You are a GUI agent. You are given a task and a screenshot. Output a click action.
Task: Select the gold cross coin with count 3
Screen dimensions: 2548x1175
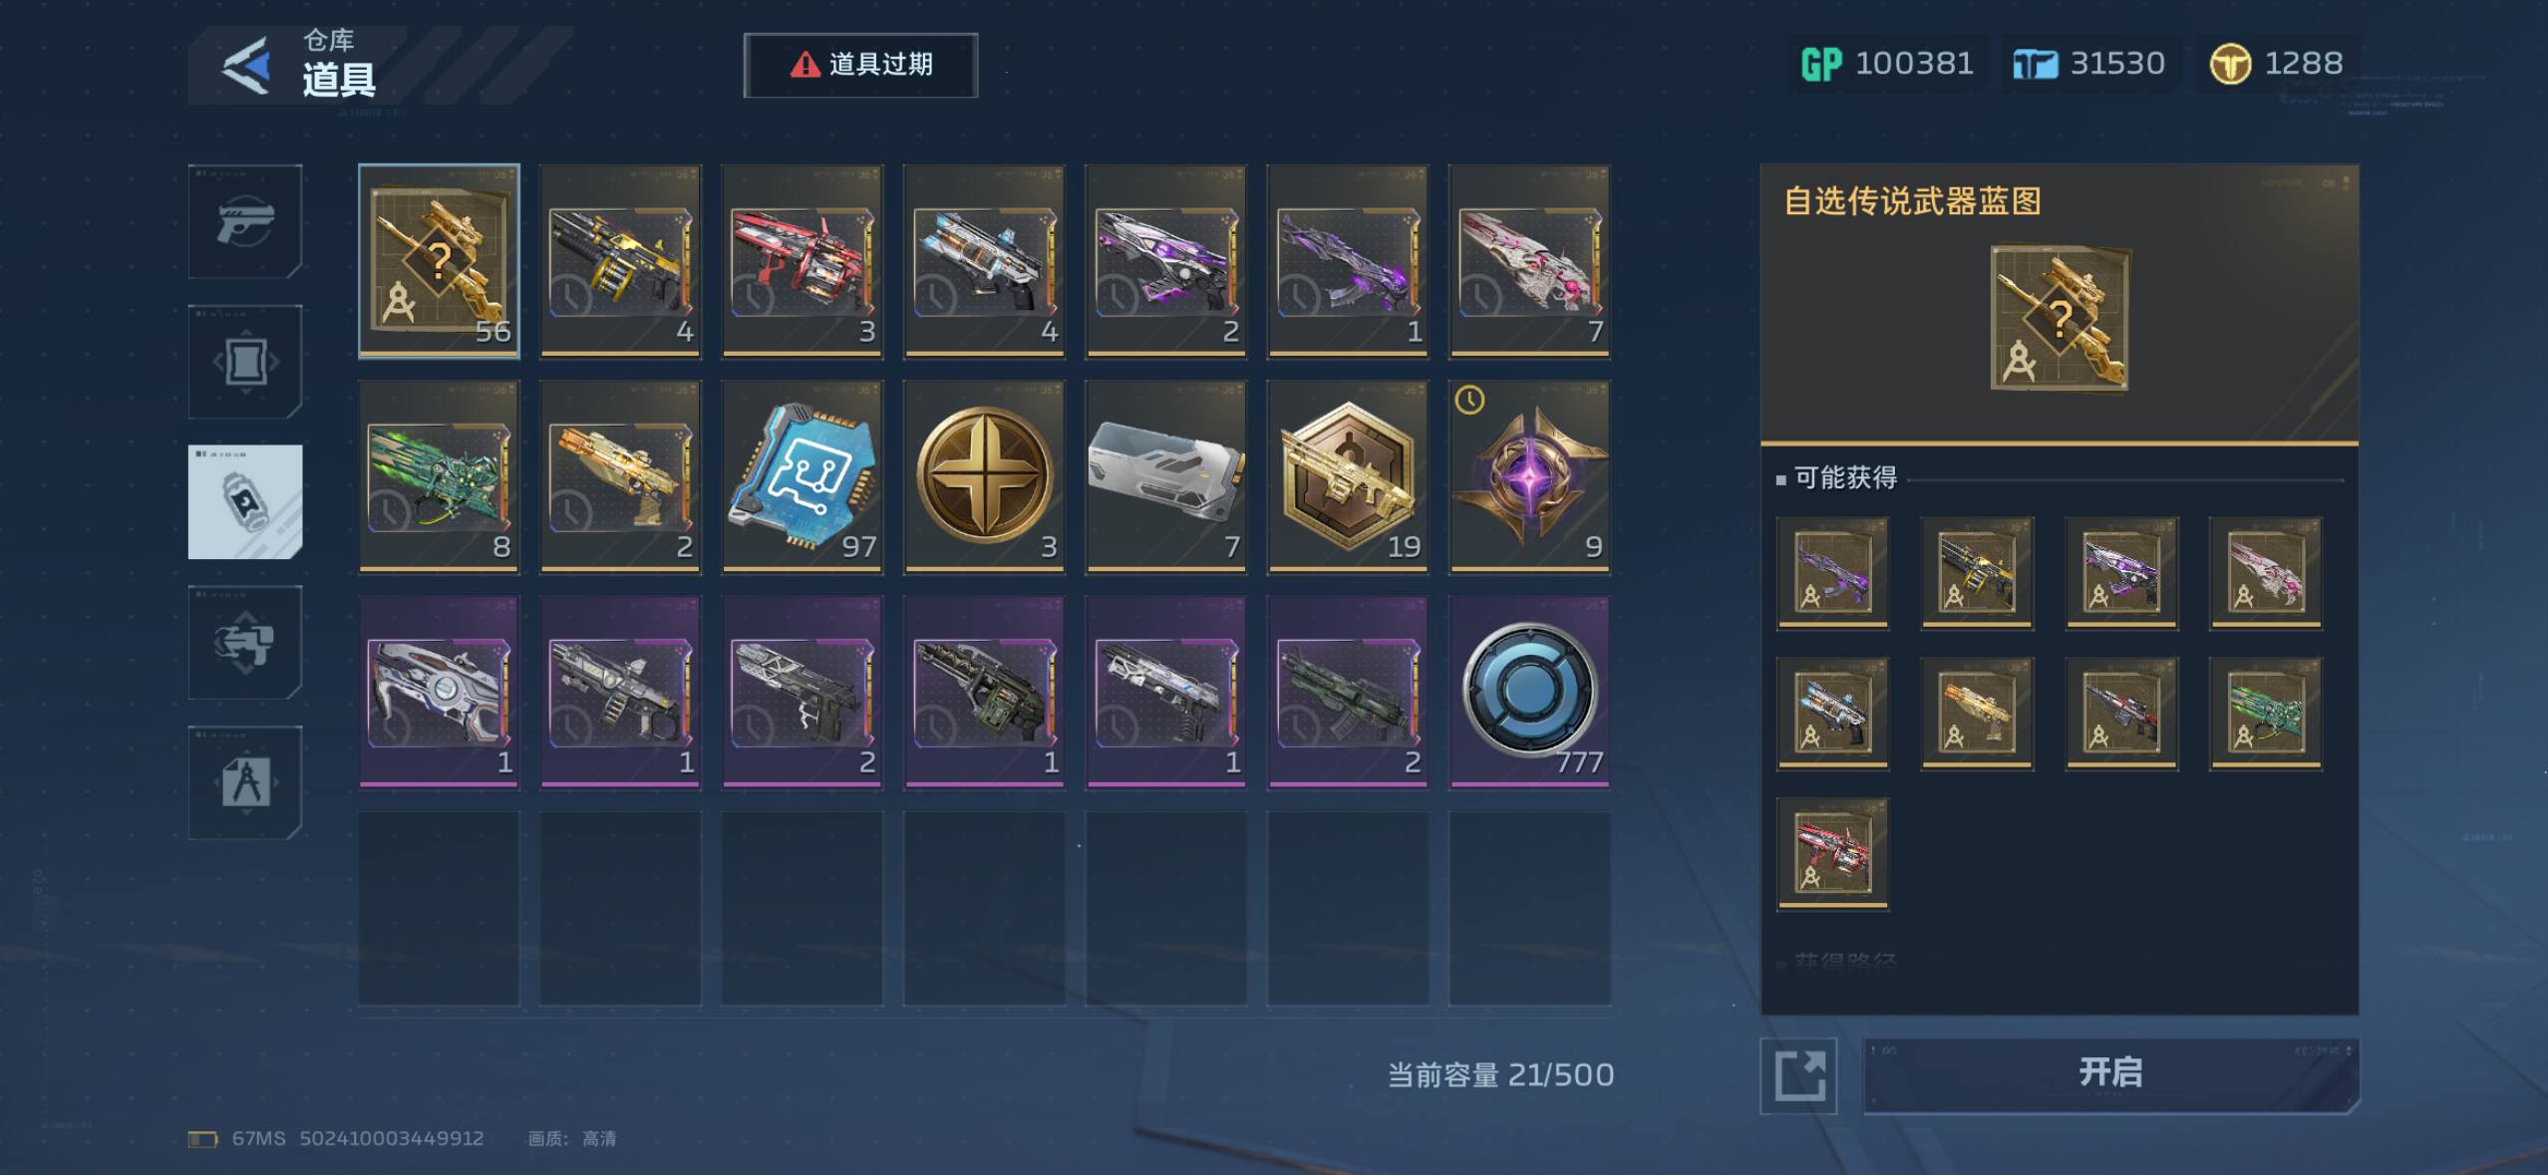pos(984,477)
